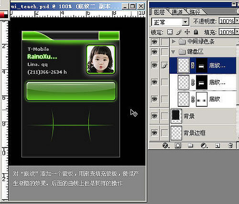Hide the 背景 layer
The width and height of the screenshot is (239, 204).
154,116
